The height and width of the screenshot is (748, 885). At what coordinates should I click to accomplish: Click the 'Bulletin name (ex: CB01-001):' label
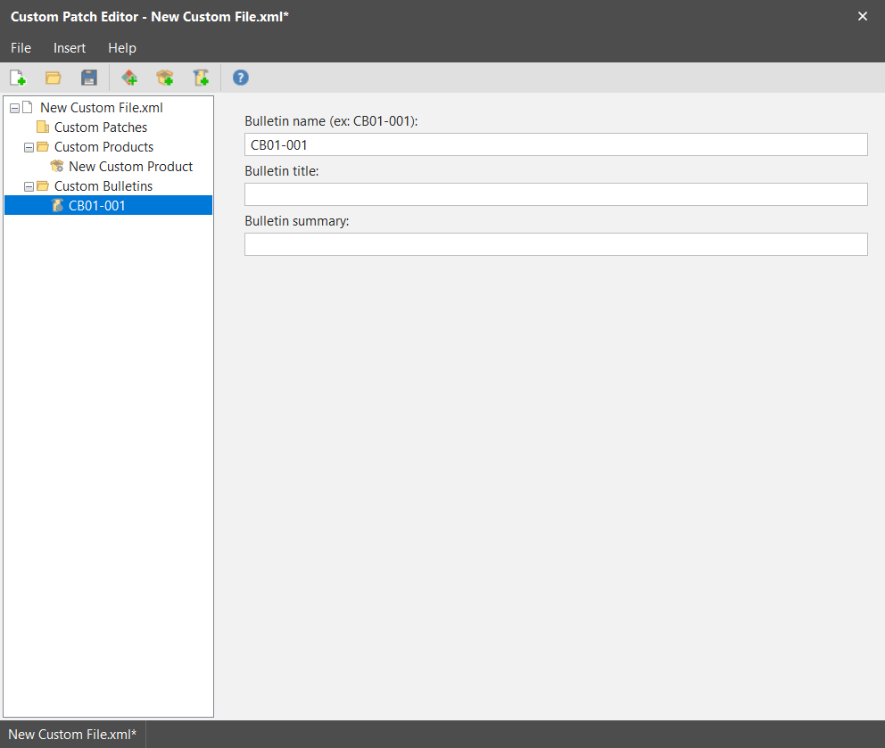(x=331, y=121)
